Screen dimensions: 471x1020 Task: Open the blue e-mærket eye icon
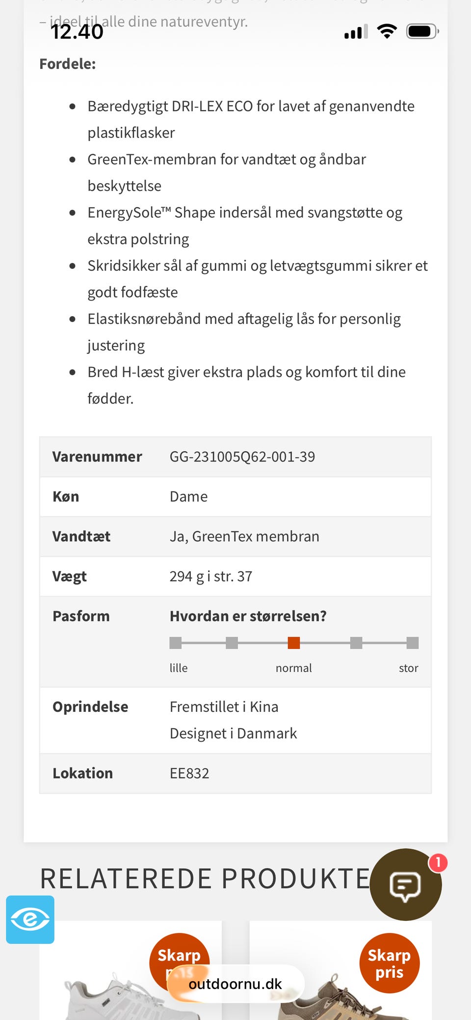[x=30, y=919]
